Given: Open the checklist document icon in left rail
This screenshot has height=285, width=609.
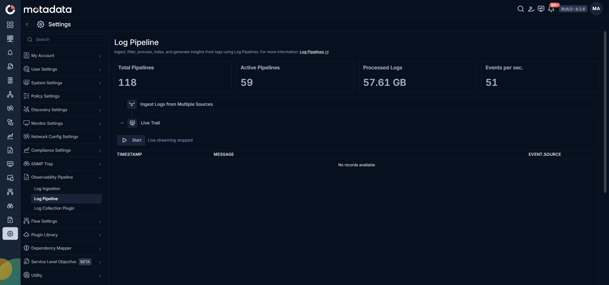Looking at the screenshot, I should [x=10, y=220].
